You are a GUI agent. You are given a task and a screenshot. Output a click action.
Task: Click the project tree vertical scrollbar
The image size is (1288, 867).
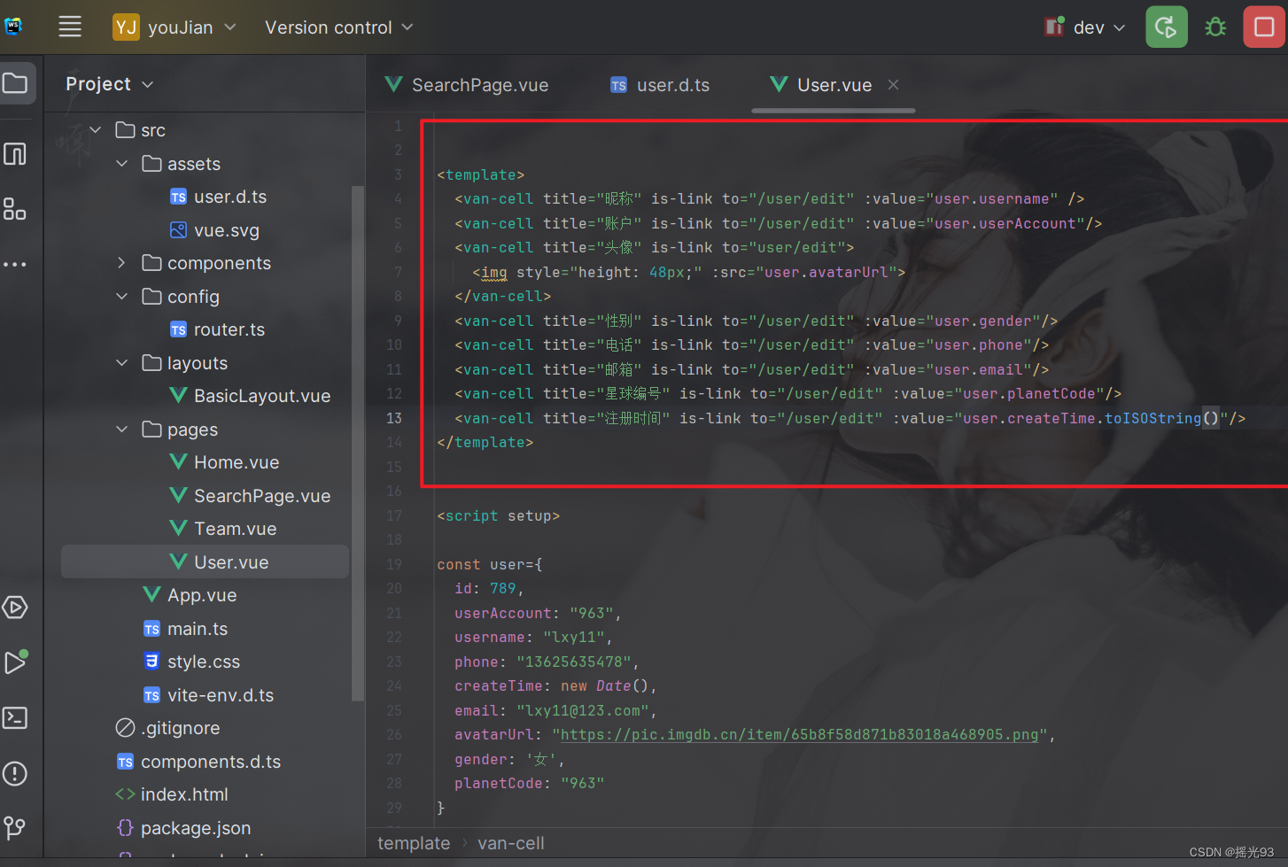point(358,443)
